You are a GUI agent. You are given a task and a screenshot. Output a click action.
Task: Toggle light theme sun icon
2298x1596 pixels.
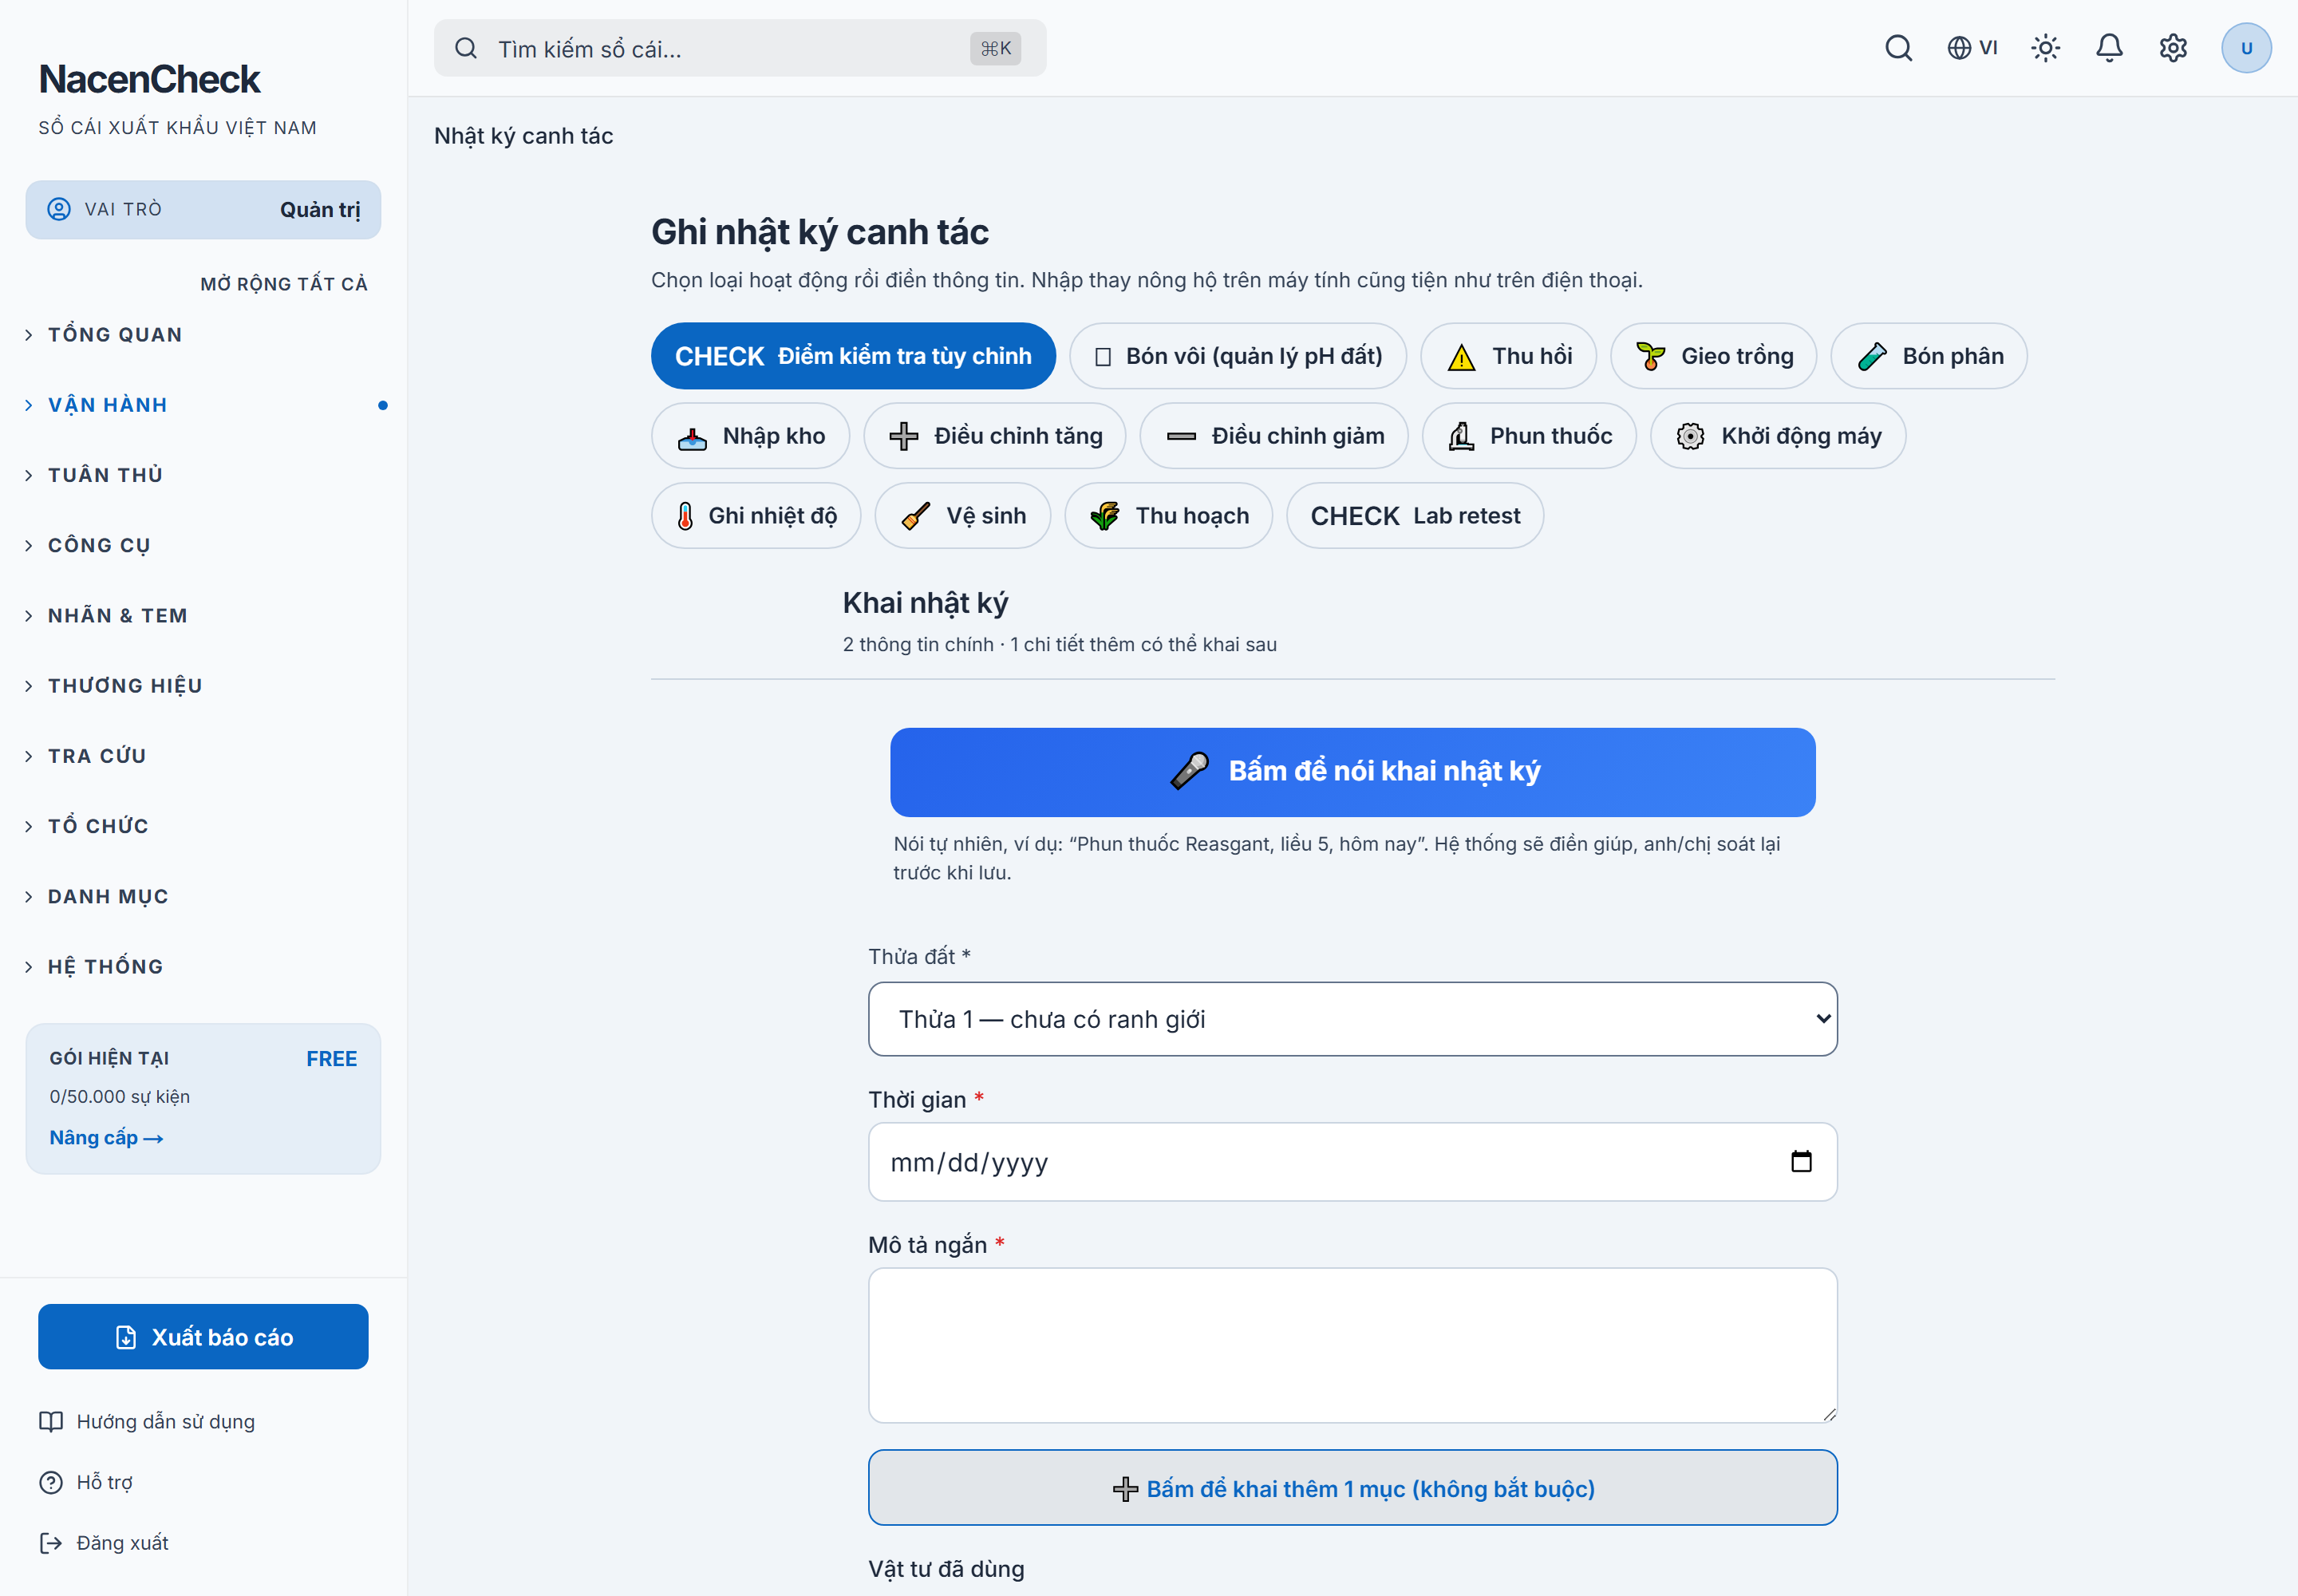2045,48
